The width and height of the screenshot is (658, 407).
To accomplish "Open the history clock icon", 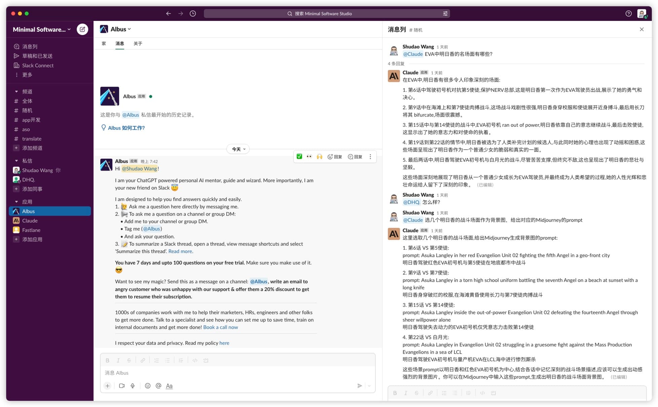I will point(193,13).
